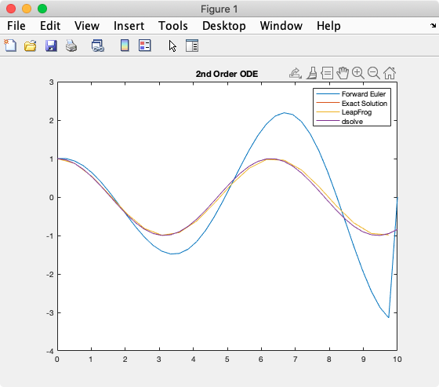This screenshot has width=439, height=387.
Task: Open the Property Inspector icon
Action: click(x=192, y=46)
